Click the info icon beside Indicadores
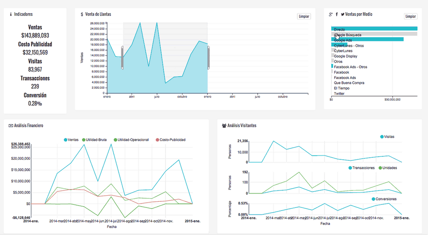Viewport: 428px width, 235px height. pyautogui.click(x=10, y=14)
